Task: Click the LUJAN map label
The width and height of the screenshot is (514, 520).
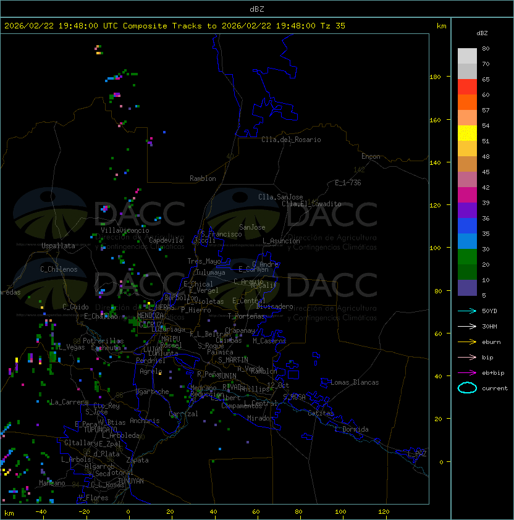Action: (153, 349)
